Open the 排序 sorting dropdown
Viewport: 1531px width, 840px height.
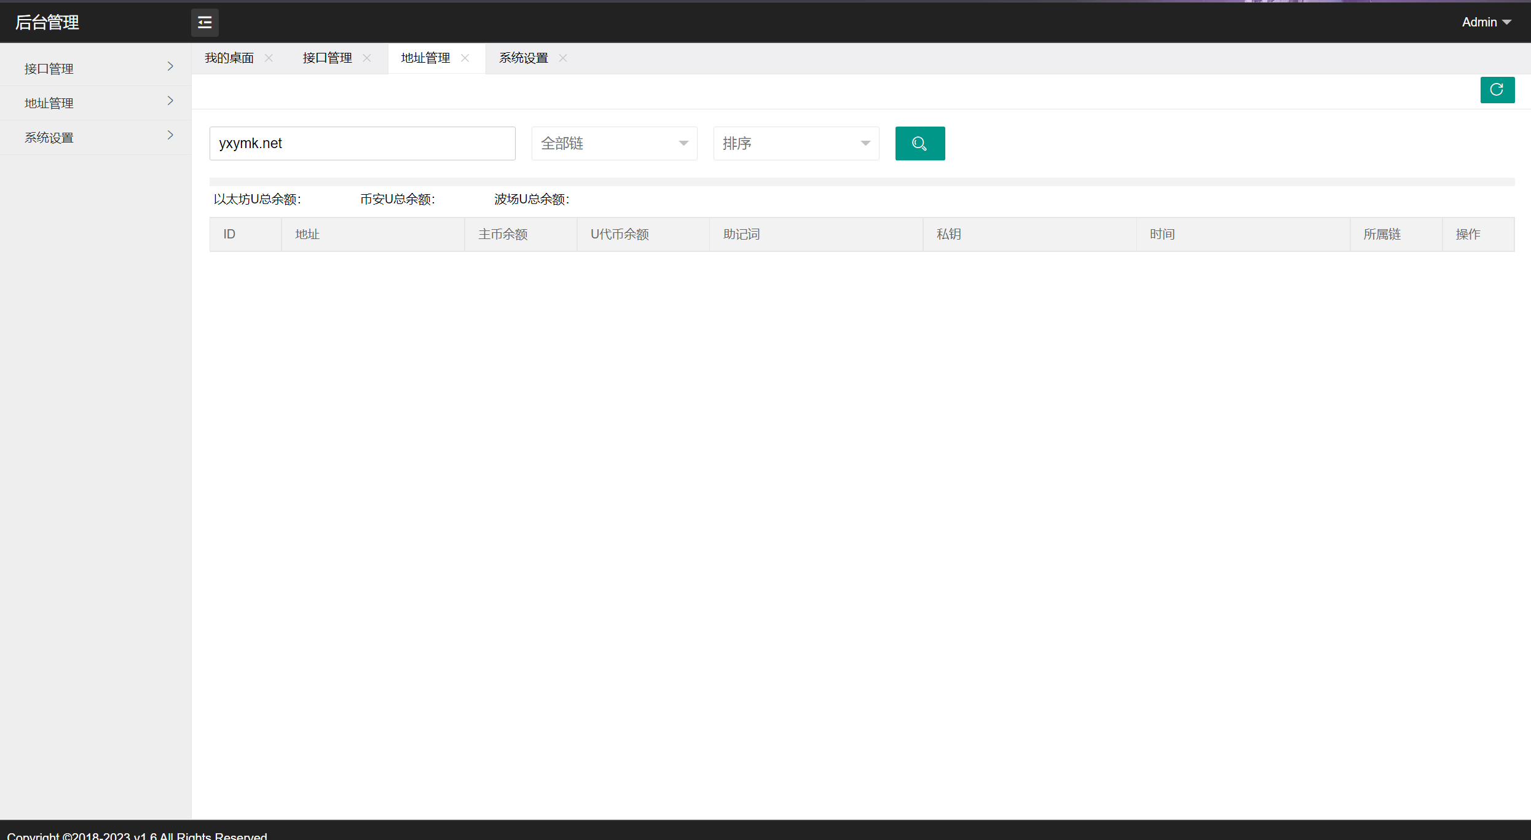pos(795,143)
